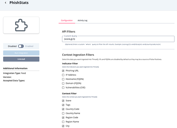Viewport: 177px width, 128px height.
Task: Click the 'Select the indicators you want ingested' hint
Action: [x=80, y=67]
